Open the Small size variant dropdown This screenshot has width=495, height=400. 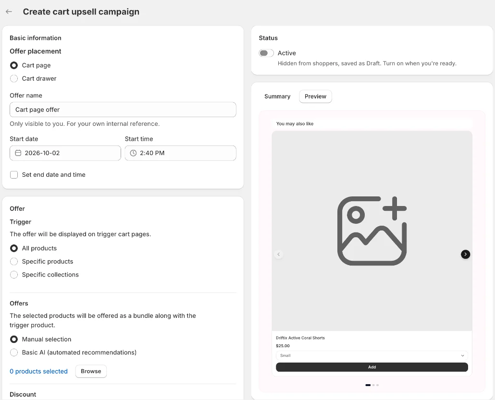pyautogui.click(x=372, y=355)
